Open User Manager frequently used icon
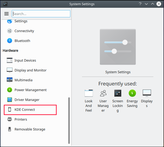This screenshot has height=147, width=164. pos(103,93)
